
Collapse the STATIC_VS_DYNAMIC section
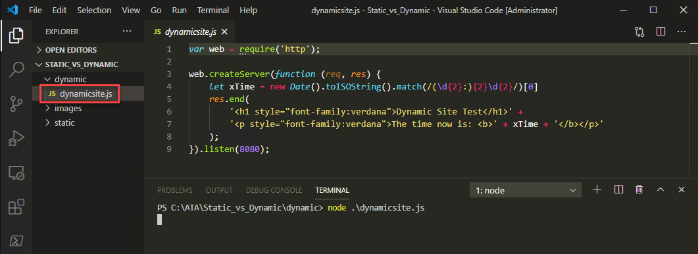88,64
